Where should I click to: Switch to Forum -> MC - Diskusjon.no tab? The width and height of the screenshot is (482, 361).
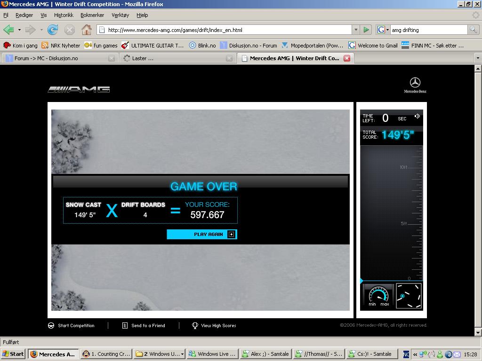[59, 58]
